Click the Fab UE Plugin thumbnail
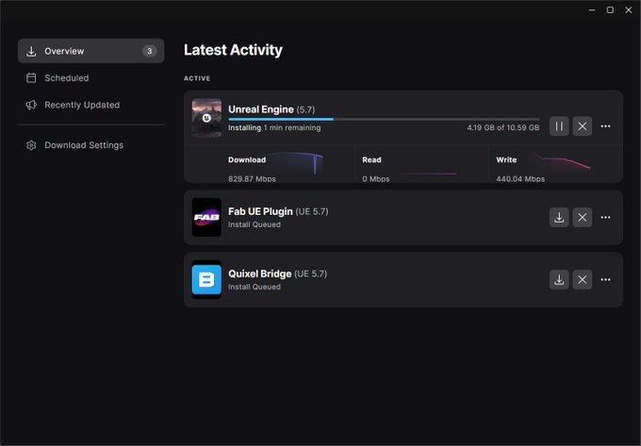This screenshot has height=446, width=641. [206, 218]
